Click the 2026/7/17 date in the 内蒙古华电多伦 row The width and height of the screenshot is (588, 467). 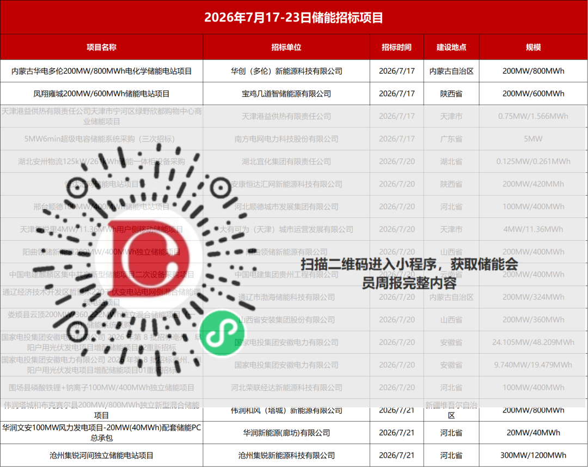tap(397, 71)
